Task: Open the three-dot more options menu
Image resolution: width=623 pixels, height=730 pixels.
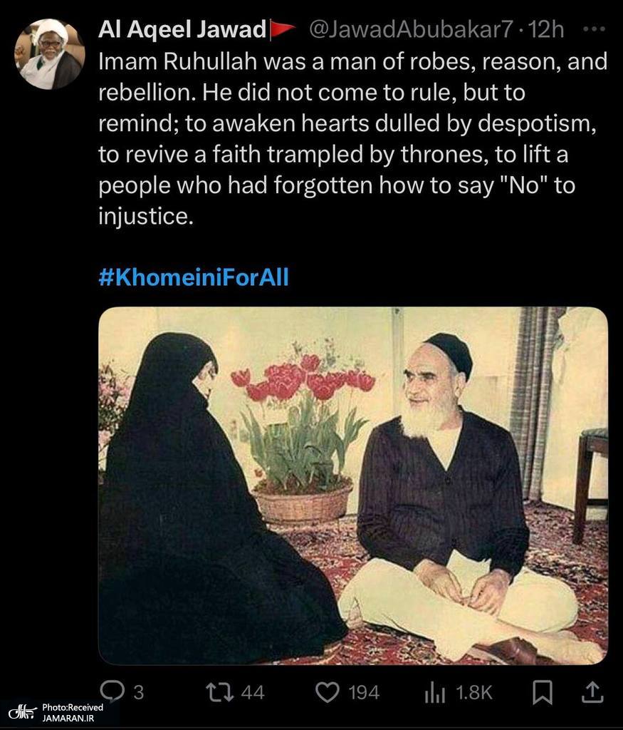Action: 594,29
